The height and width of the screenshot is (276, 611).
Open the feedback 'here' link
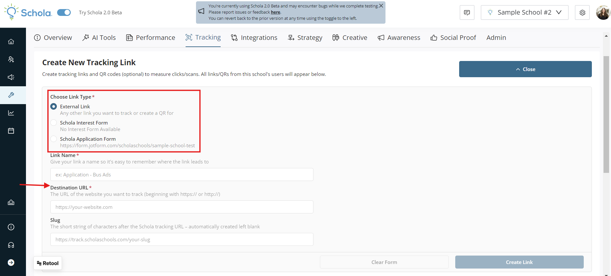pos(275,12)
